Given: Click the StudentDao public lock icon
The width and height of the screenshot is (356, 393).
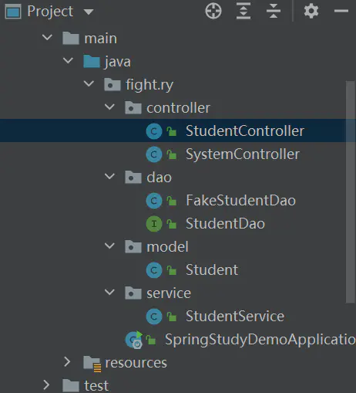Looking at the screenshot, I should [172, 224].
